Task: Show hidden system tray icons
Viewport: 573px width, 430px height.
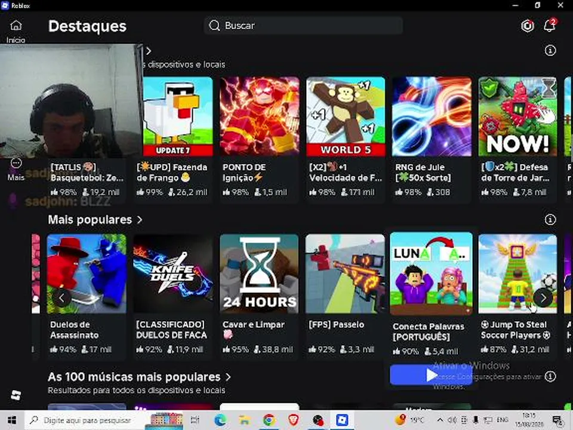Action: click(x=440, y=420)
